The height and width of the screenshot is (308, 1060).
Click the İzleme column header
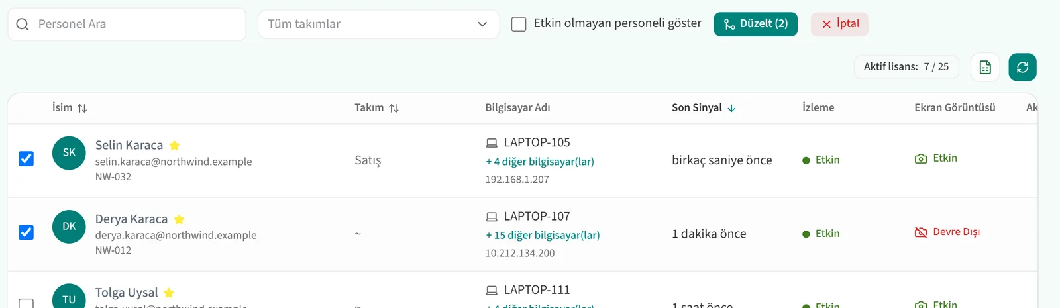(x=818, y=107)
